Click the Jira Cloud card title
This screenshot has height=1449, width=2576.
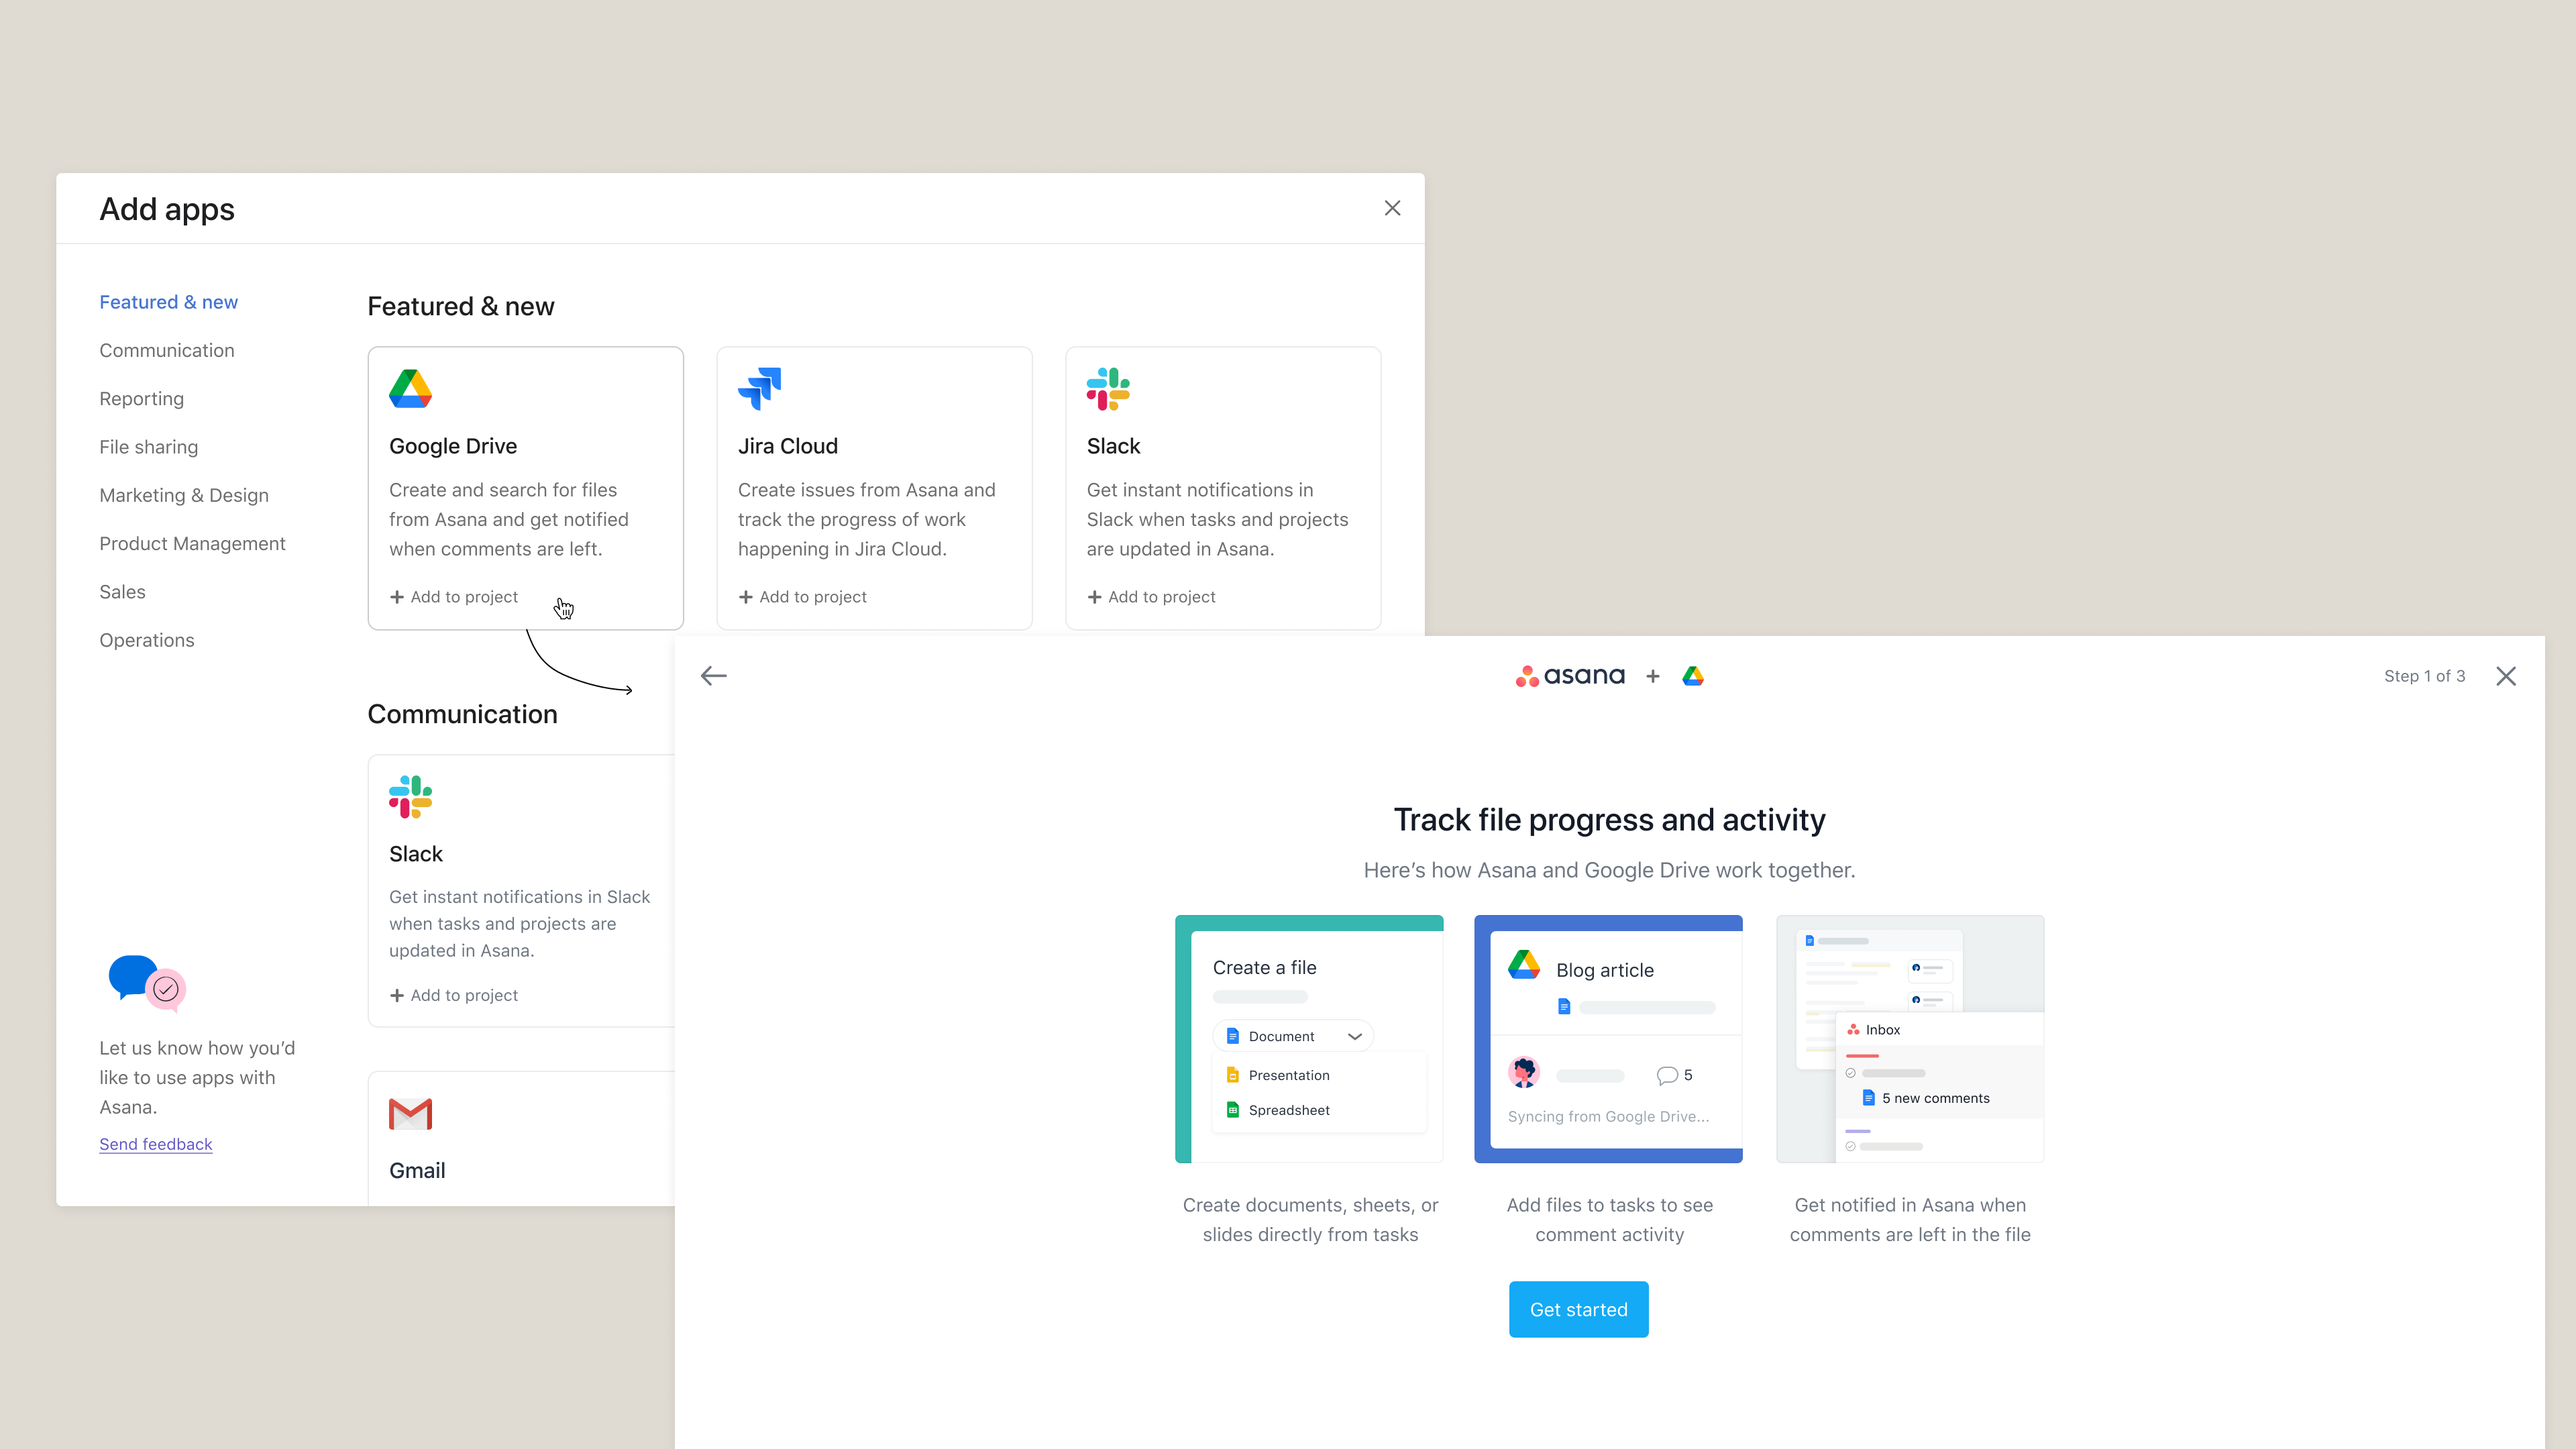788,446
